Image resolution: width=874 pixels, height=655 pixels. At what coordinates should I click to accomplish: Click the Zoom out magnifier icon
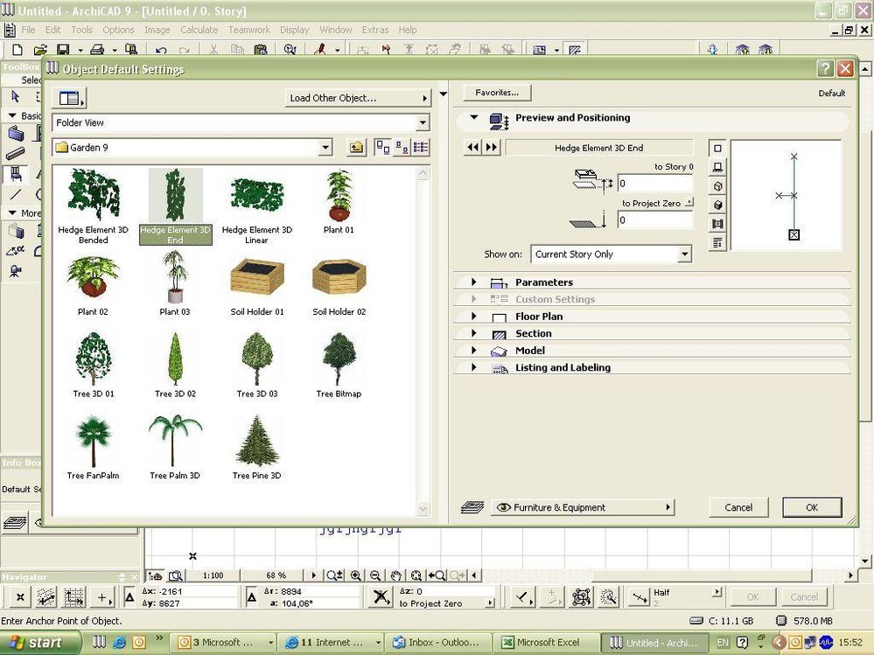[x=375, y=576]
